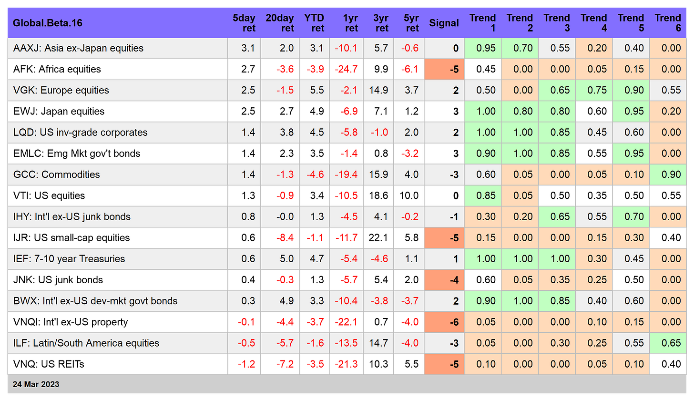Select the YTD ret column header
The image size is (694, 401).
(x=314, y=23)
